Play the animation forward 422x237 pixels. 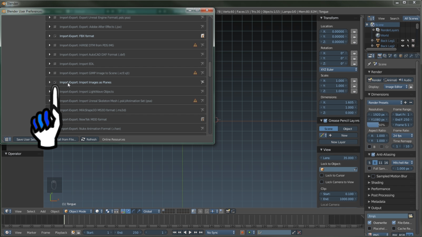[190, 233]
